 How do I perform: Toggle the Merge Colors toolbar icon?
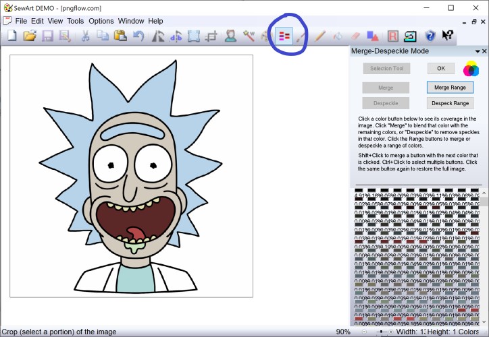[284, 36]
